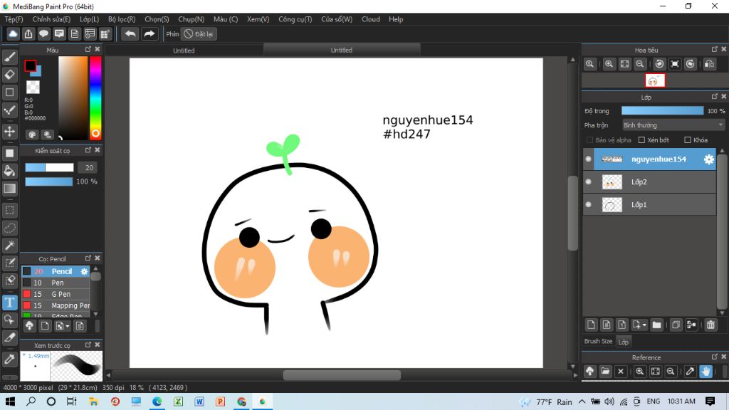729x410 pixels.
Task: Open the Chỉnh sửa(E) menu
Action: 51,19
